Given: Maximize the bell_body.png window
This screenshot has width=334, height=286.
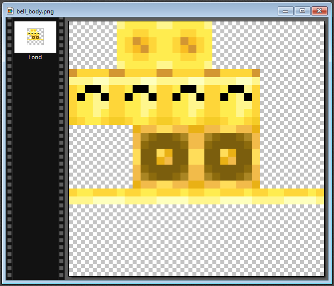Looking at the screenshot, I should (x=302, y=11).
